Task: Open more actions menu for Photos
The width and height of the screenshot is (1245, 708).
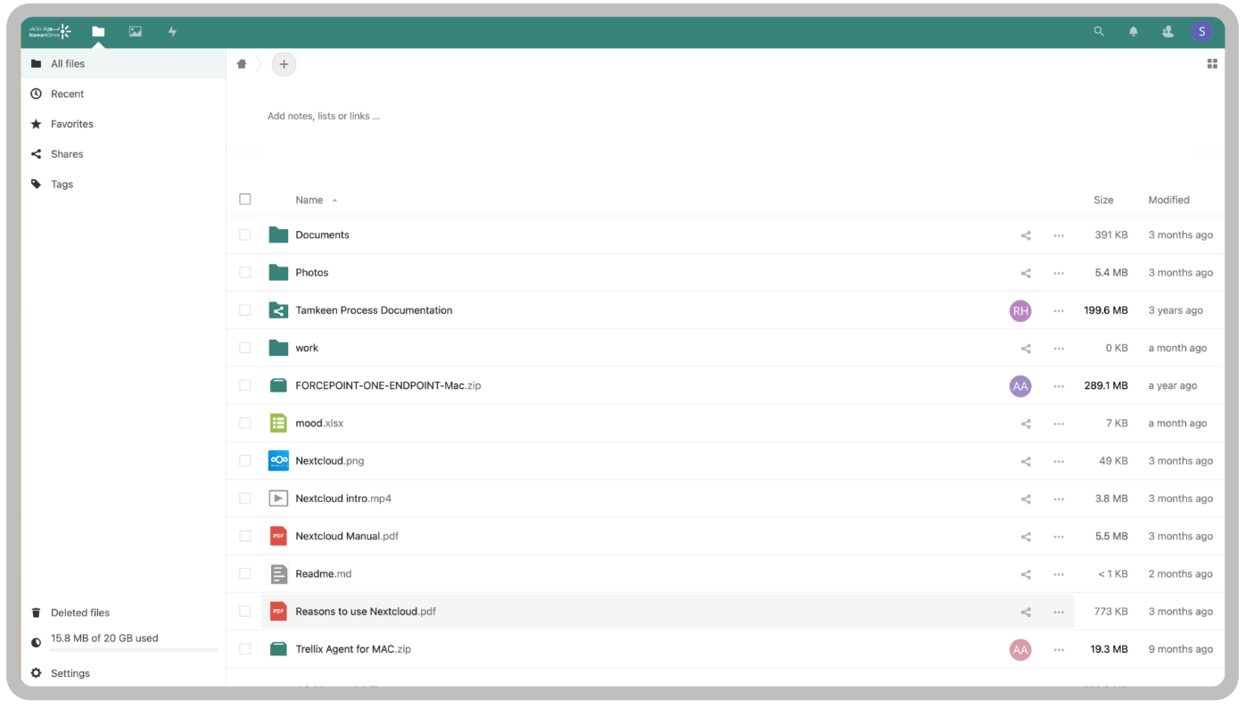Action: [1059, 273]
